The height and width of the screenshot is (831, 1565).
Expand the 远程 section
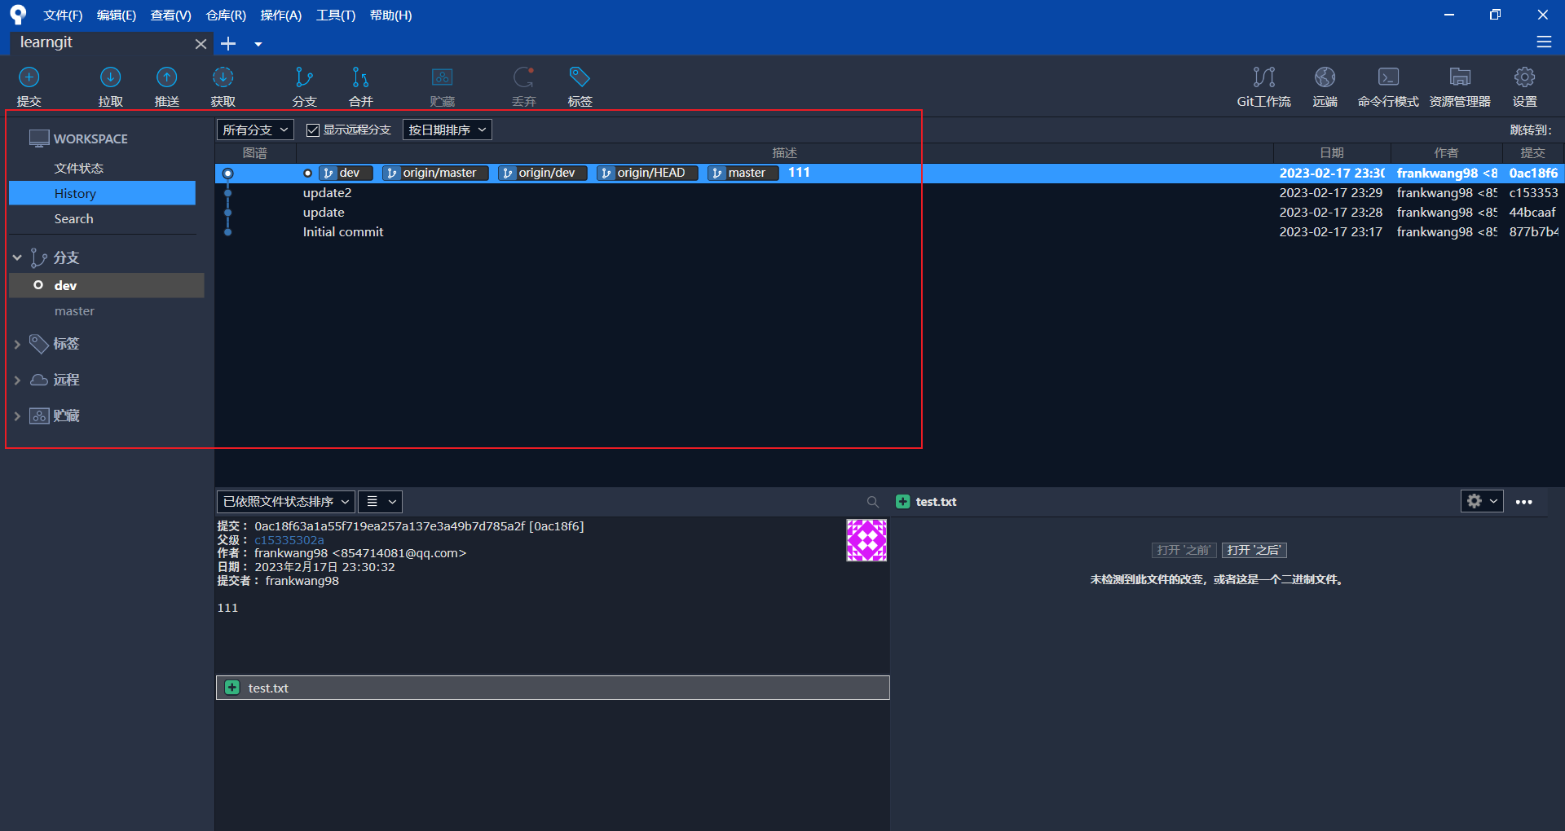(18, 380)
